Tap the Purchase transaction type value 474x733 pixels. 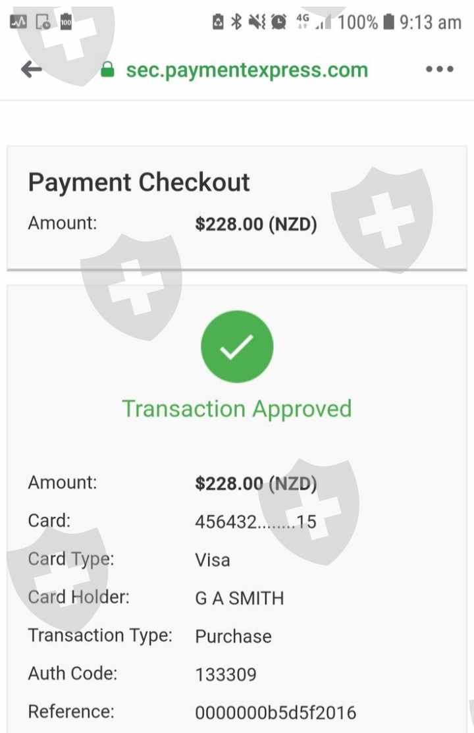[x=233, y=636]
